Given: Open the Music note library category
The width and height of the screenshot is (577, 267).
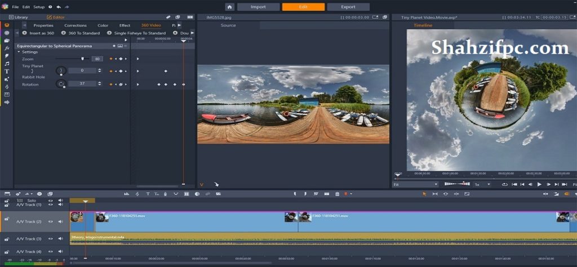Looking at the screenshot, I should pyautogui.click(x=7, y=64).
